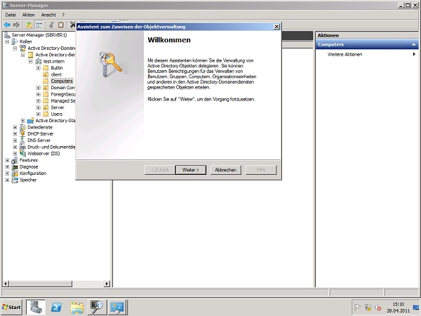The image size is (421, 316).
Task: Select Server-Manager (SERVER1) root node
Action: pos(39,35)
